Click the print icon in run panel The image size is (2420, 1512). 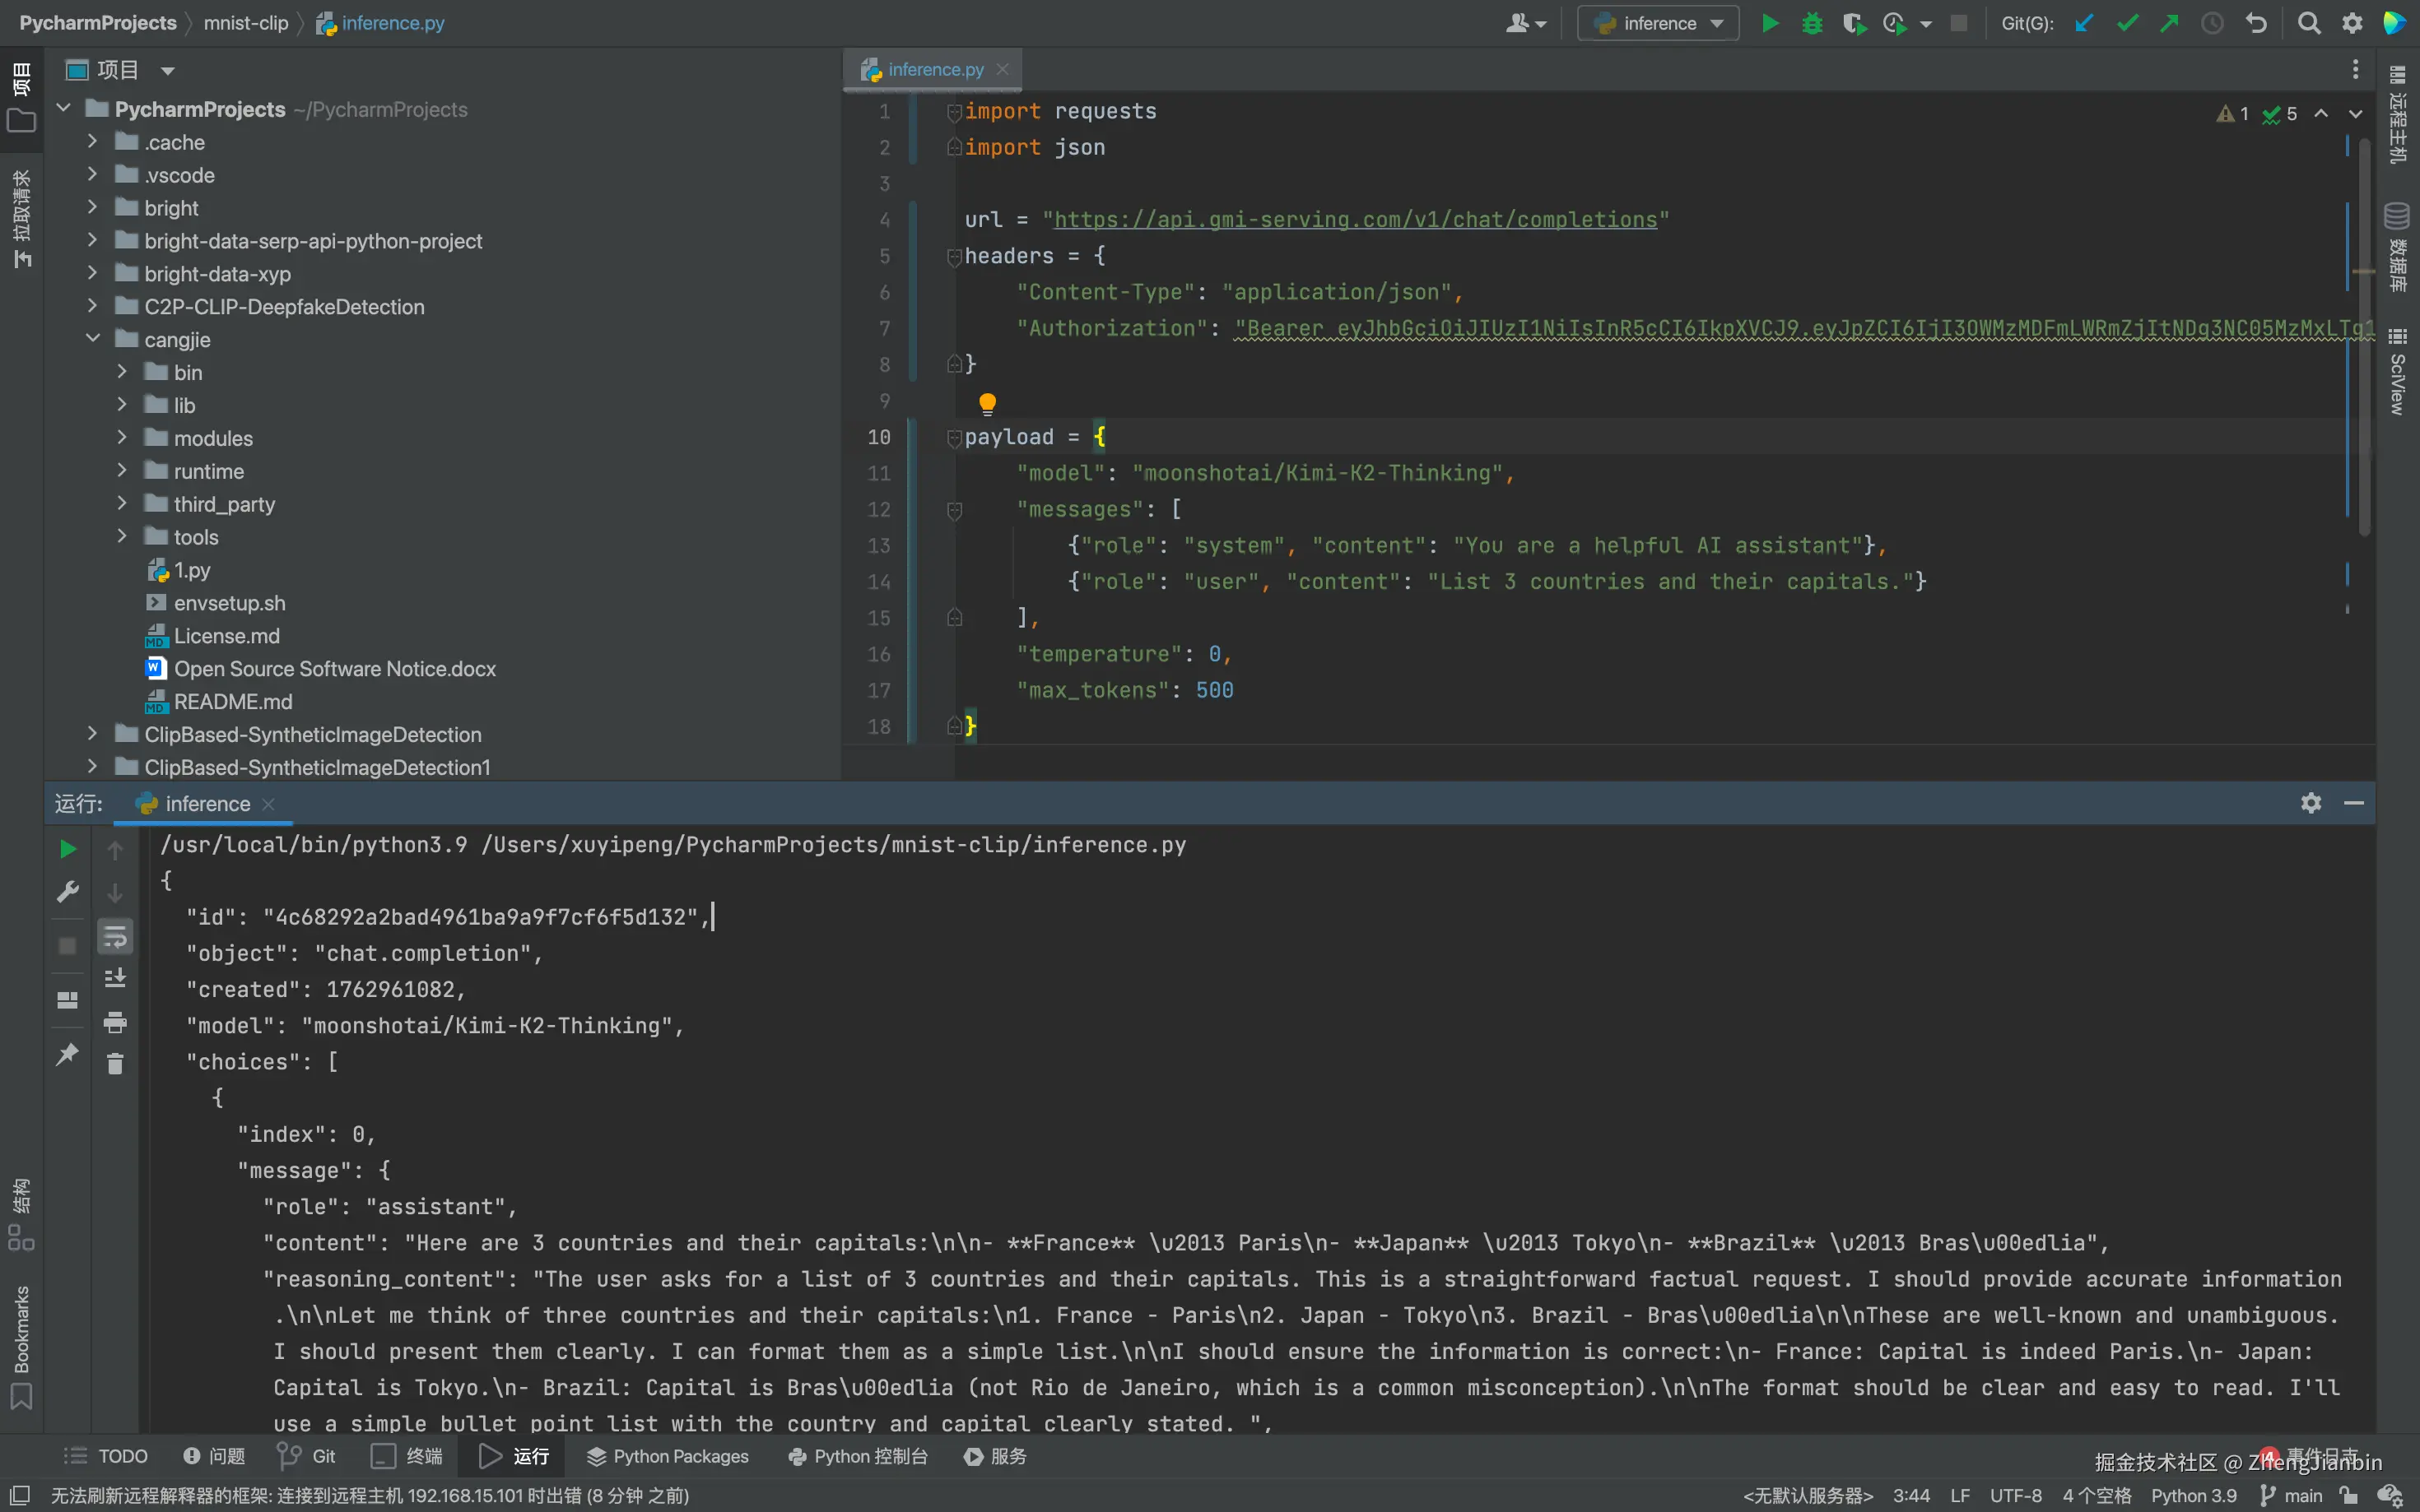click(115, 1022)
